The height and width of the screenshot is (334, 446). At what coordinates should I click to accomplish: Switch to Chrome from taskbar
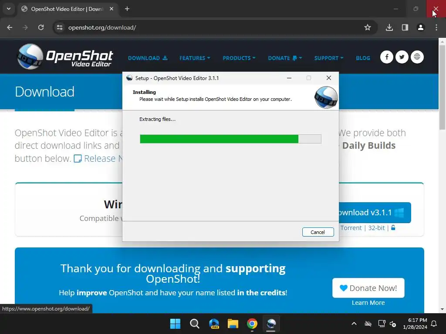tap(252, 324)
